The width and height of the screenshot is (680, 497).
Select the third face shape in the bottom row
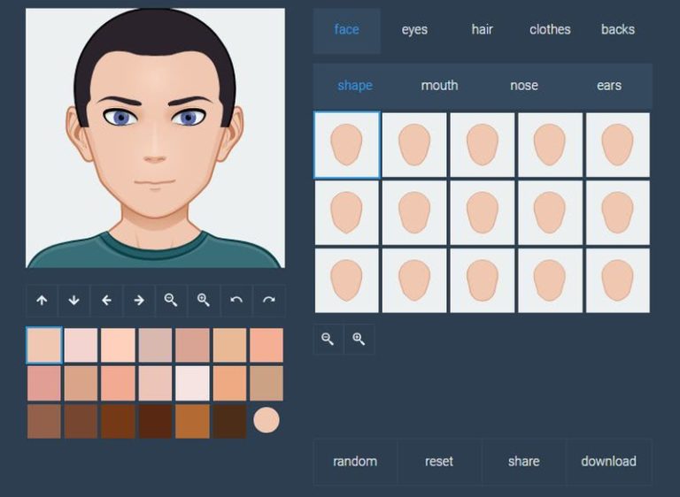pyautogui.click(x=483, y=281)
